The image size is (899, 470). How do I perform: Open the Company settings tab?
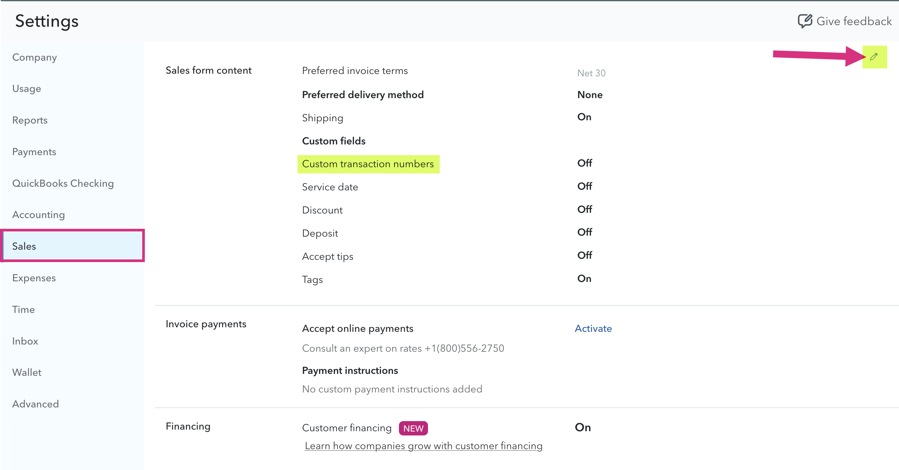click(35, 57)
